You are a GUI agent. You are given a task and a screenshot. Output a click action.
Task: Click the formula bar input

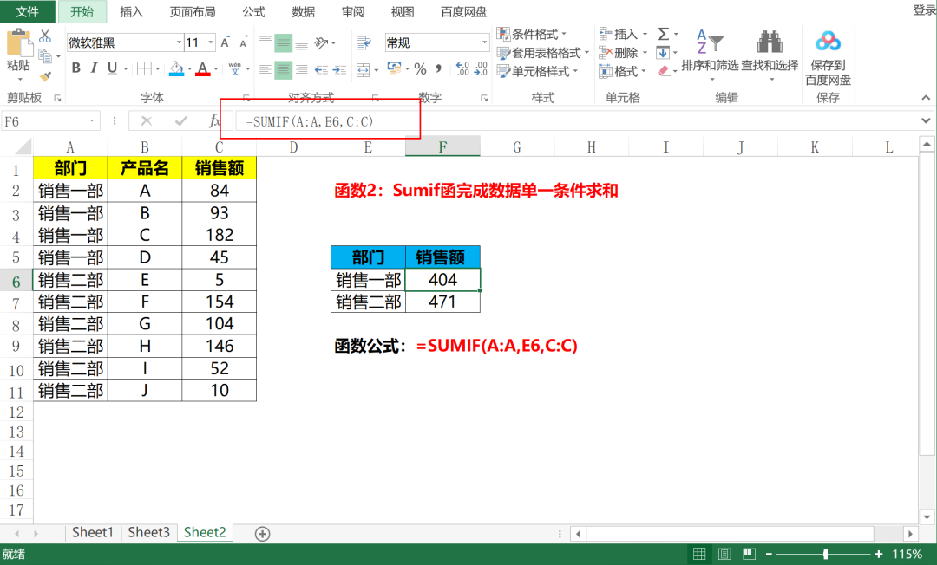click(577, 121)
